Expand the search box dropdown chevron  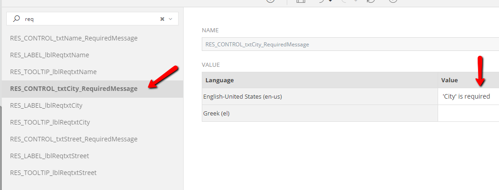pyautogui.click(x=171, y=19)
